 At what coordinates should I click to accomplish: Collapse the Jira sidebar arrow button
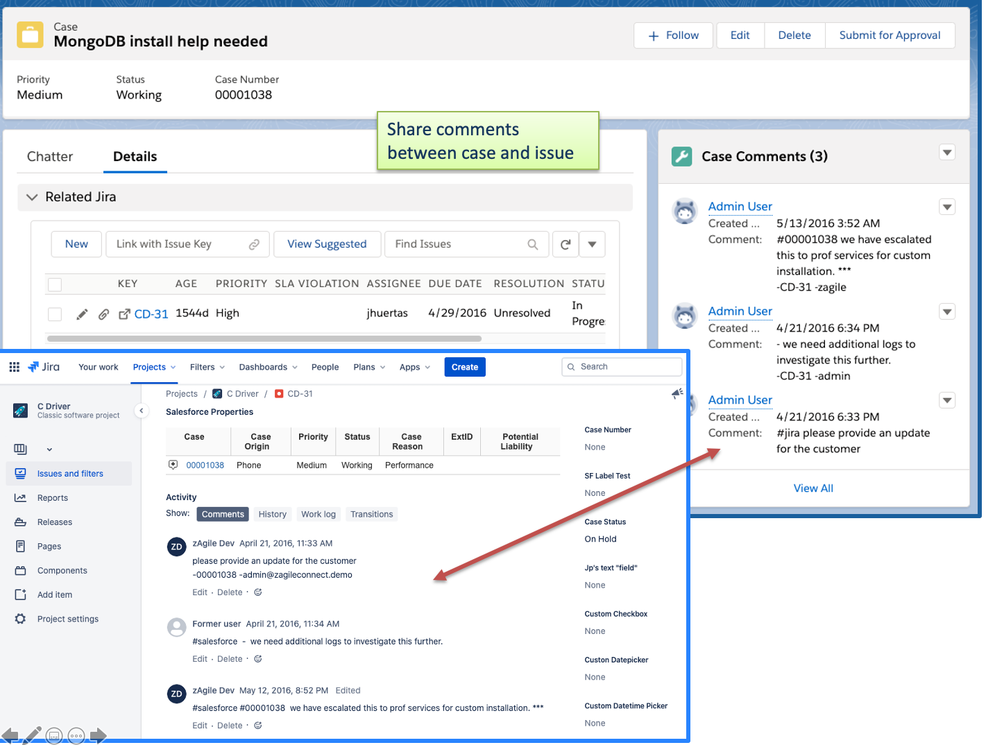tap(142, 411)
